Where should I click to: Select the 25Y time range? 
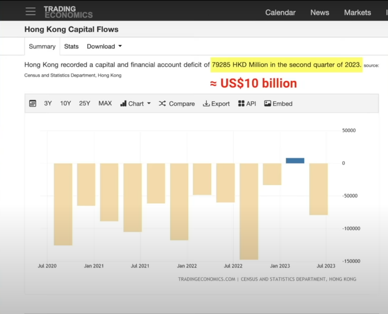(85, 103)
